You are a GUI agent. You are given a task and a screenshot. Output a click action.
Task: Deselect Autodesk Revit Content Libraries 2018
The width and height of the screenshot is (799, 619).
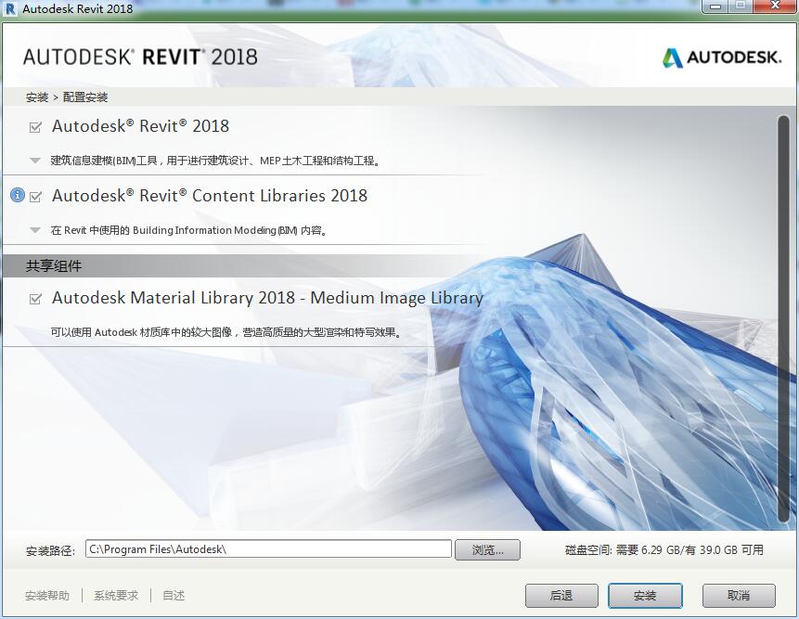pos(34,196)
